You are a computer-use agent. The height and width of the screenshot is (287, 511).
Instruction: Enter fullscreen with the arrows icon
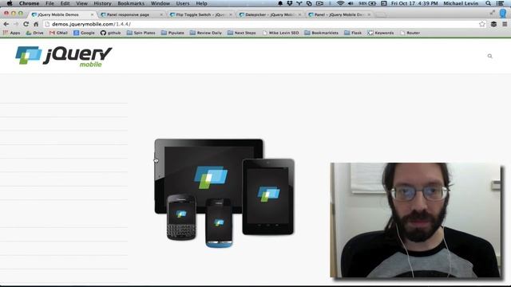point(492,13)
